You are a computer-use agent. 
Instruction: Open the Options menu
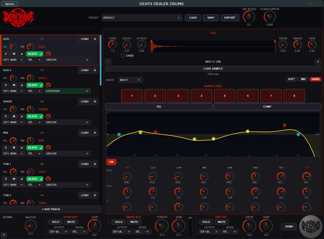click(x=10, y=4)
